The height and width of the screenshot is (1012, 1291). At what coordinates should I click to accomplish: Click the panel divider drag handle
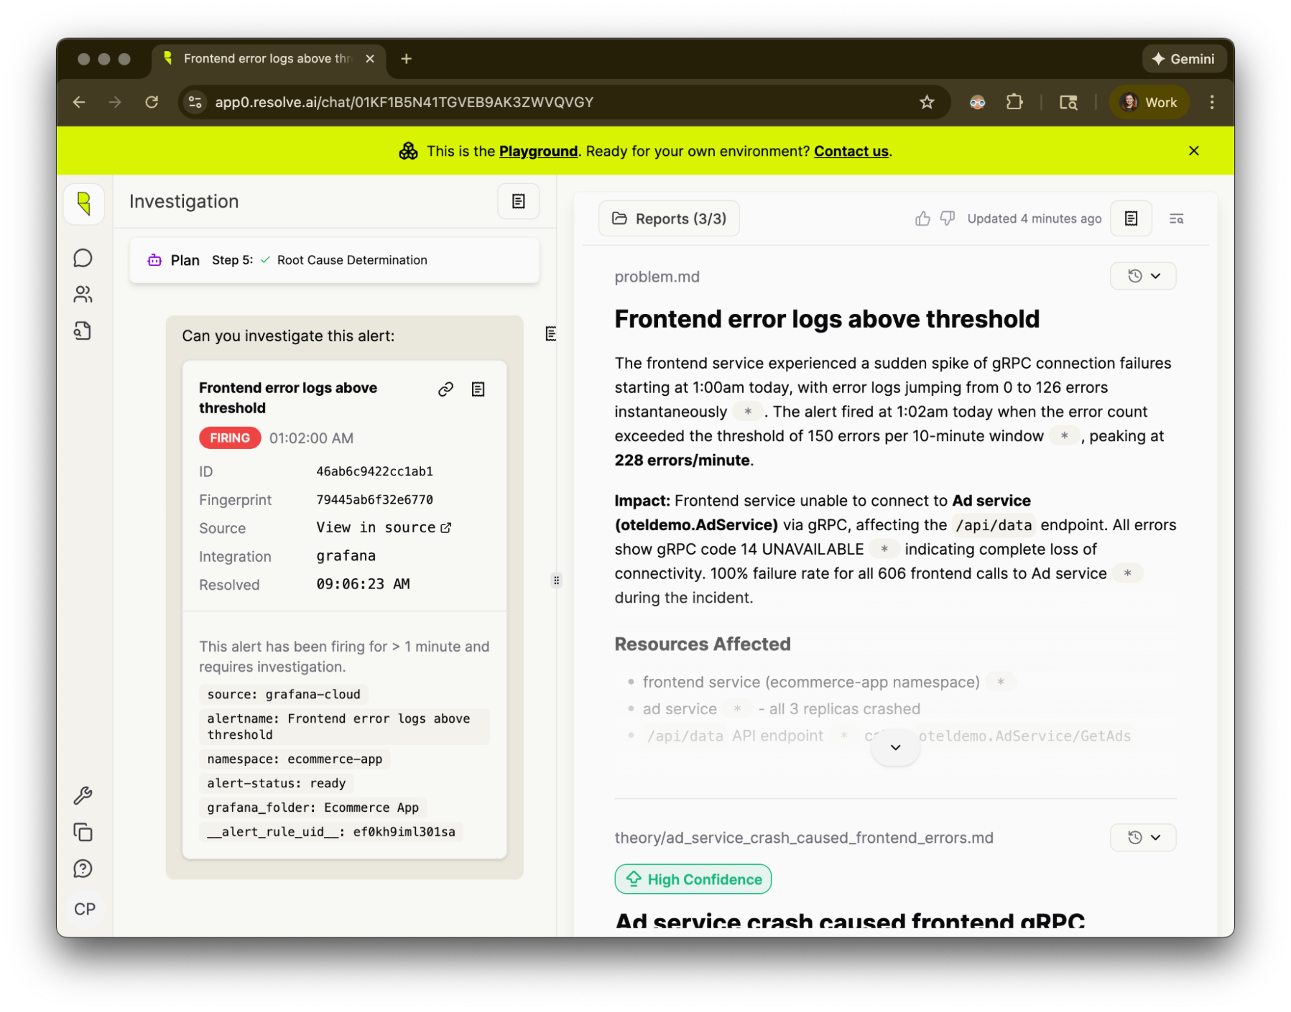(556, 580)
